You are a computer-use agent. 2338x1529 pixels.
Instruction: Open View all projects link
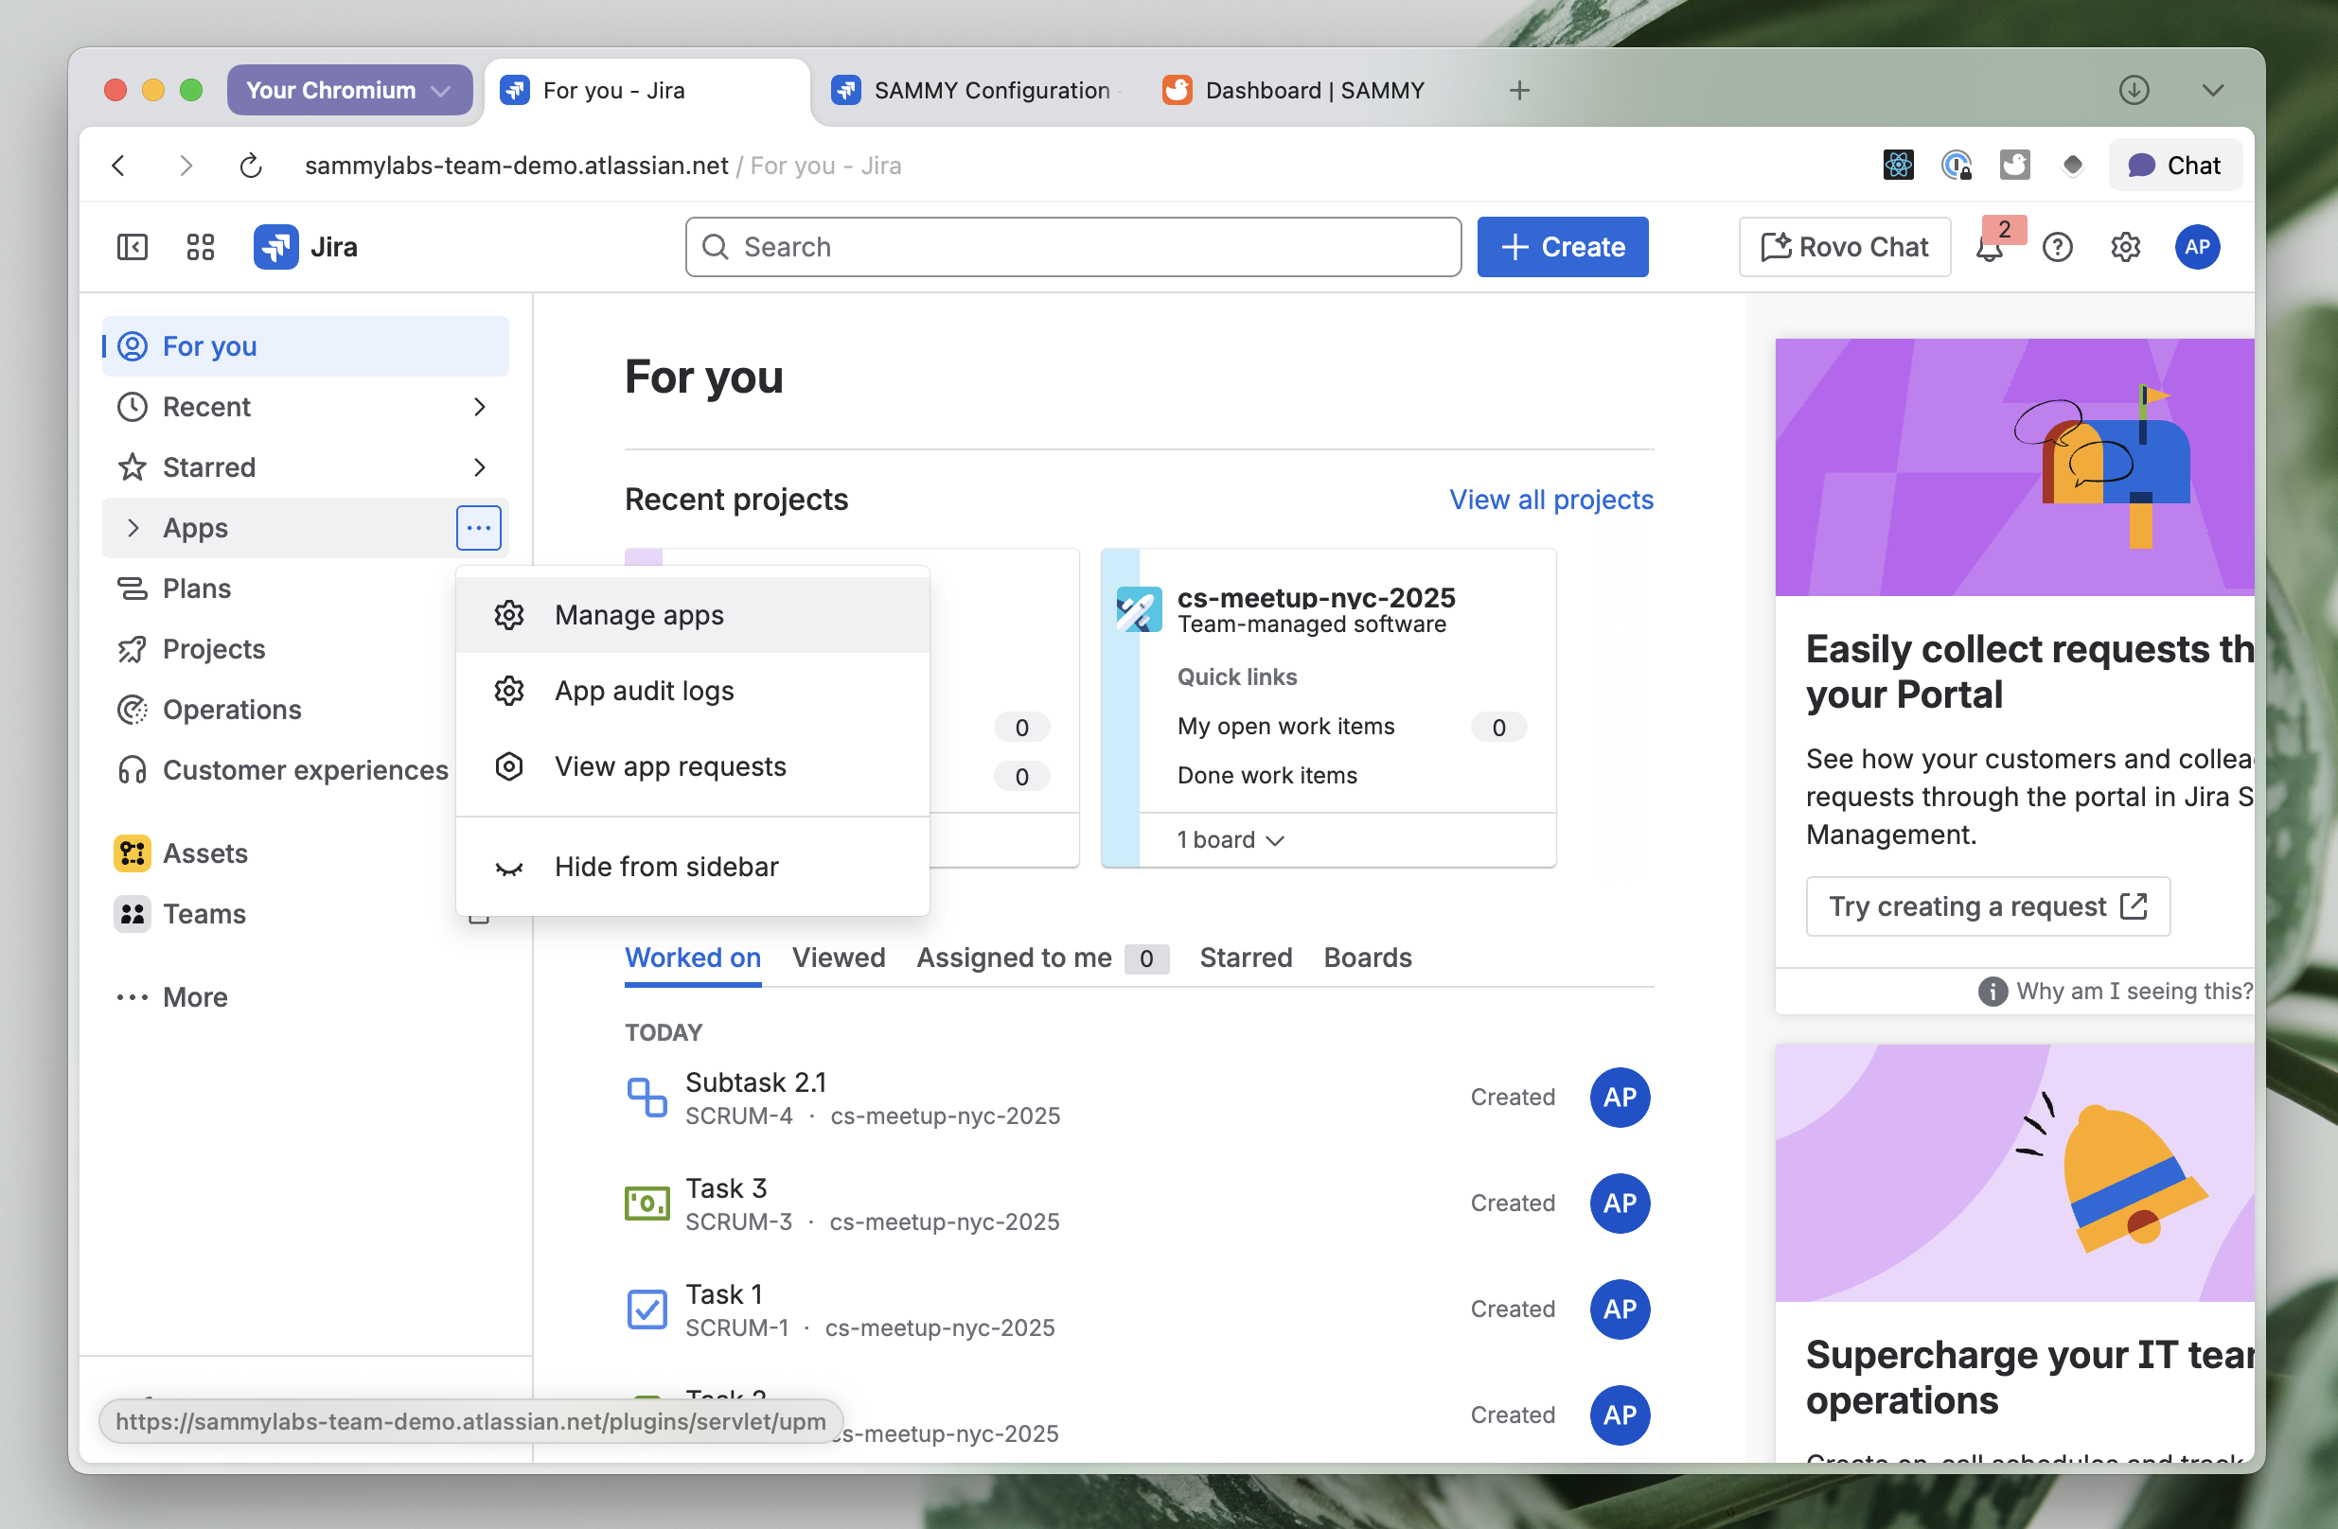coord(1551,500)
